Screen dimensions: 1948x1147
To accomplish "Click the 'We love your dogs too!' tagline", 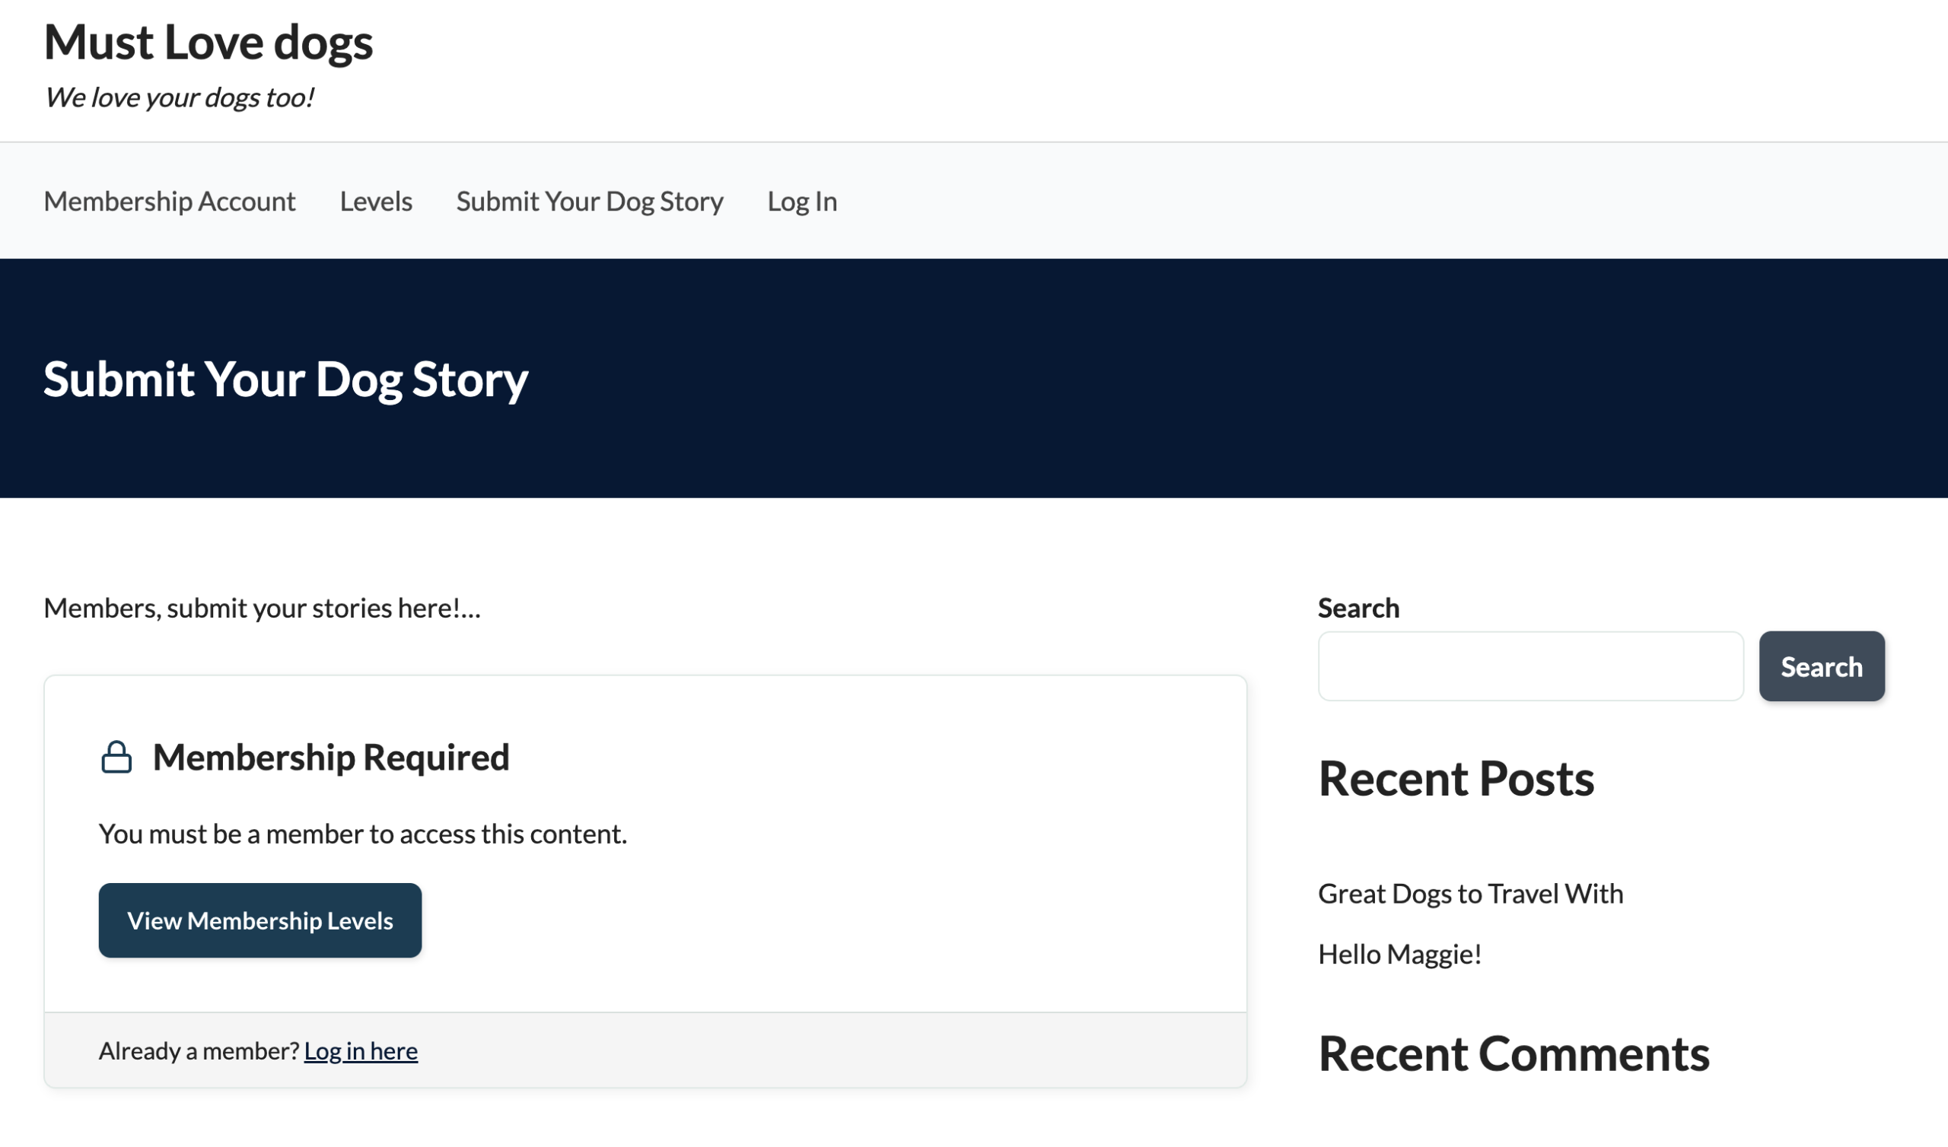I will (179, 97).
